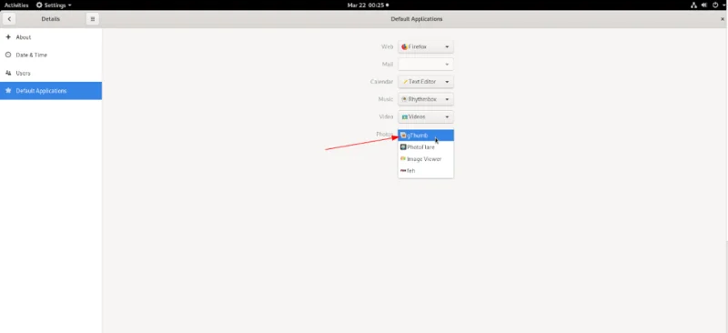Image resolution: width=728 pixels, height=333 pixels.
Task: Select Default Applications in sidebar
Action: click(51, 91)
